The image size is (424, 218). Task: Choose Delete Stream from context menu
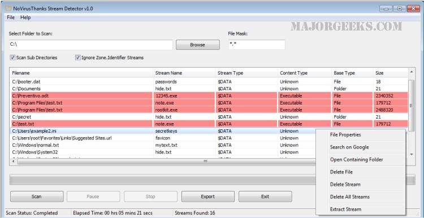pos(345,185)
